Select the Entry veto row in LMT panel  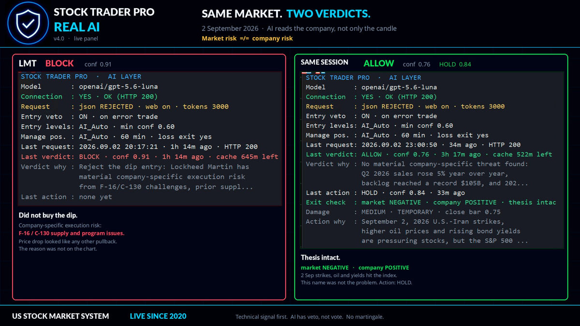click(89, 117)
